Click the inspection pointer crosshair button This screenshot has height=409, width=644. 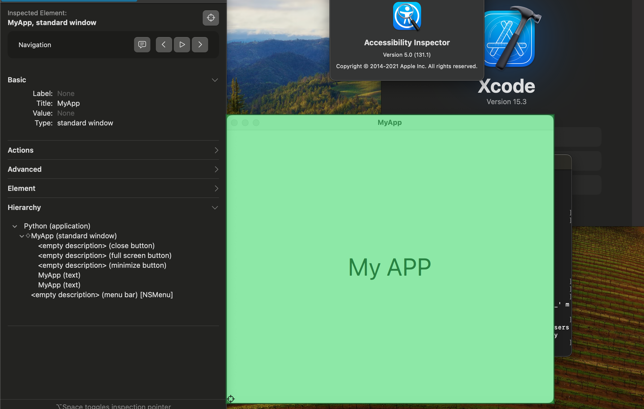pos(211,18)
